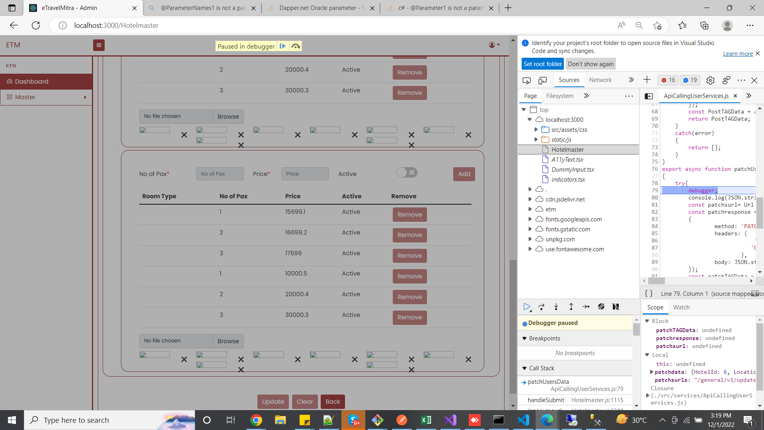This screenshot has height=430, width=764.
Task: Click inspect element picker icon
Action: [x=526, y=80]
